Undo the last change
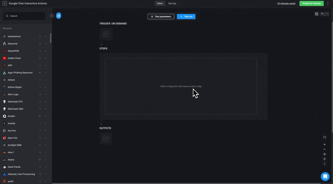The image size is (333, 184). click(x=322, y=14)
